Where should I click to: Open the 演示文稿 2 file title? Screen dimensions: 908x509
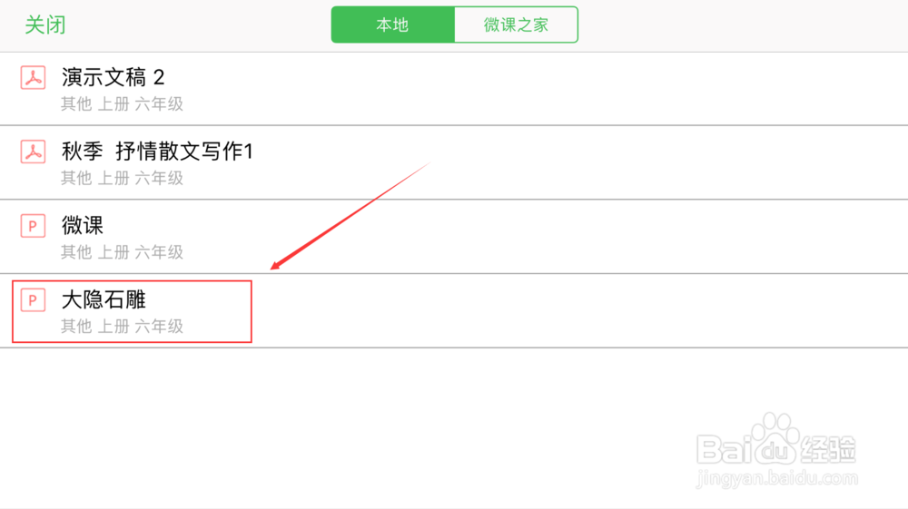(113, 77)
